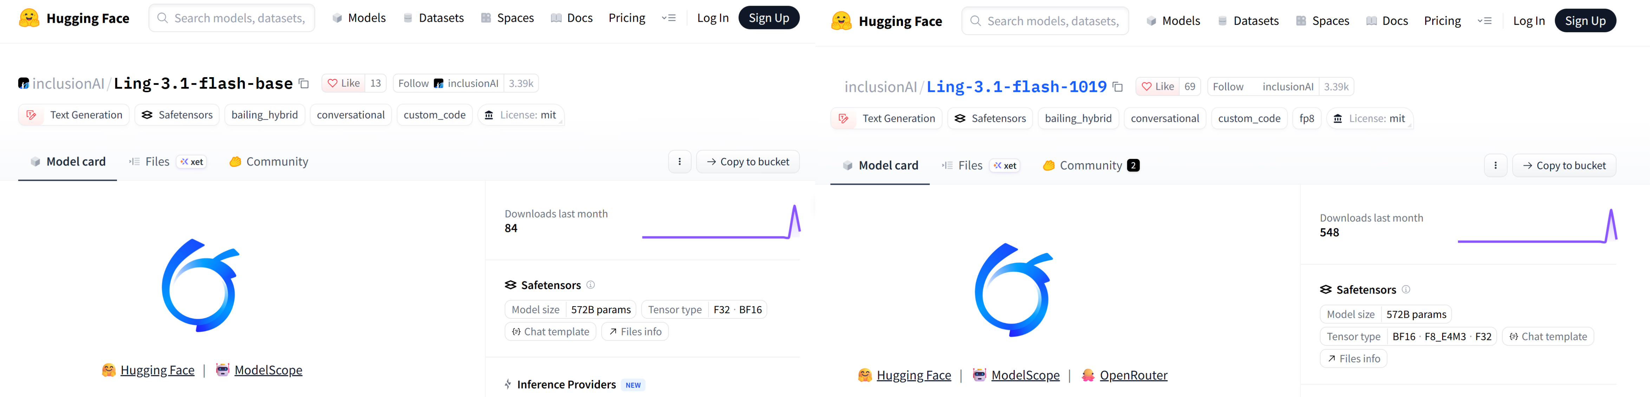
Task: Focus the search field on left page
Action: (232, 18)
